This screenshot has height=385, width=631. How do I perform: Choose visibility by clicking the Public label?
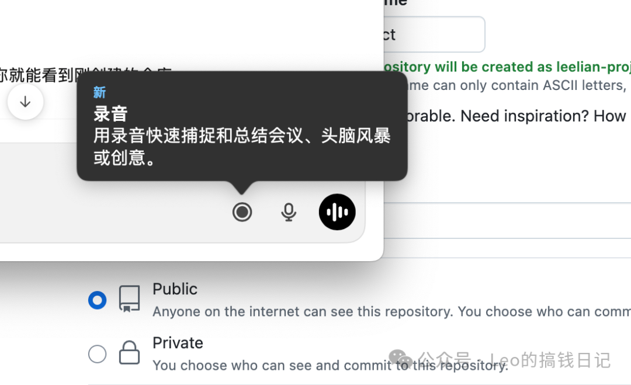pyautogui.click(x=175, y=289)
